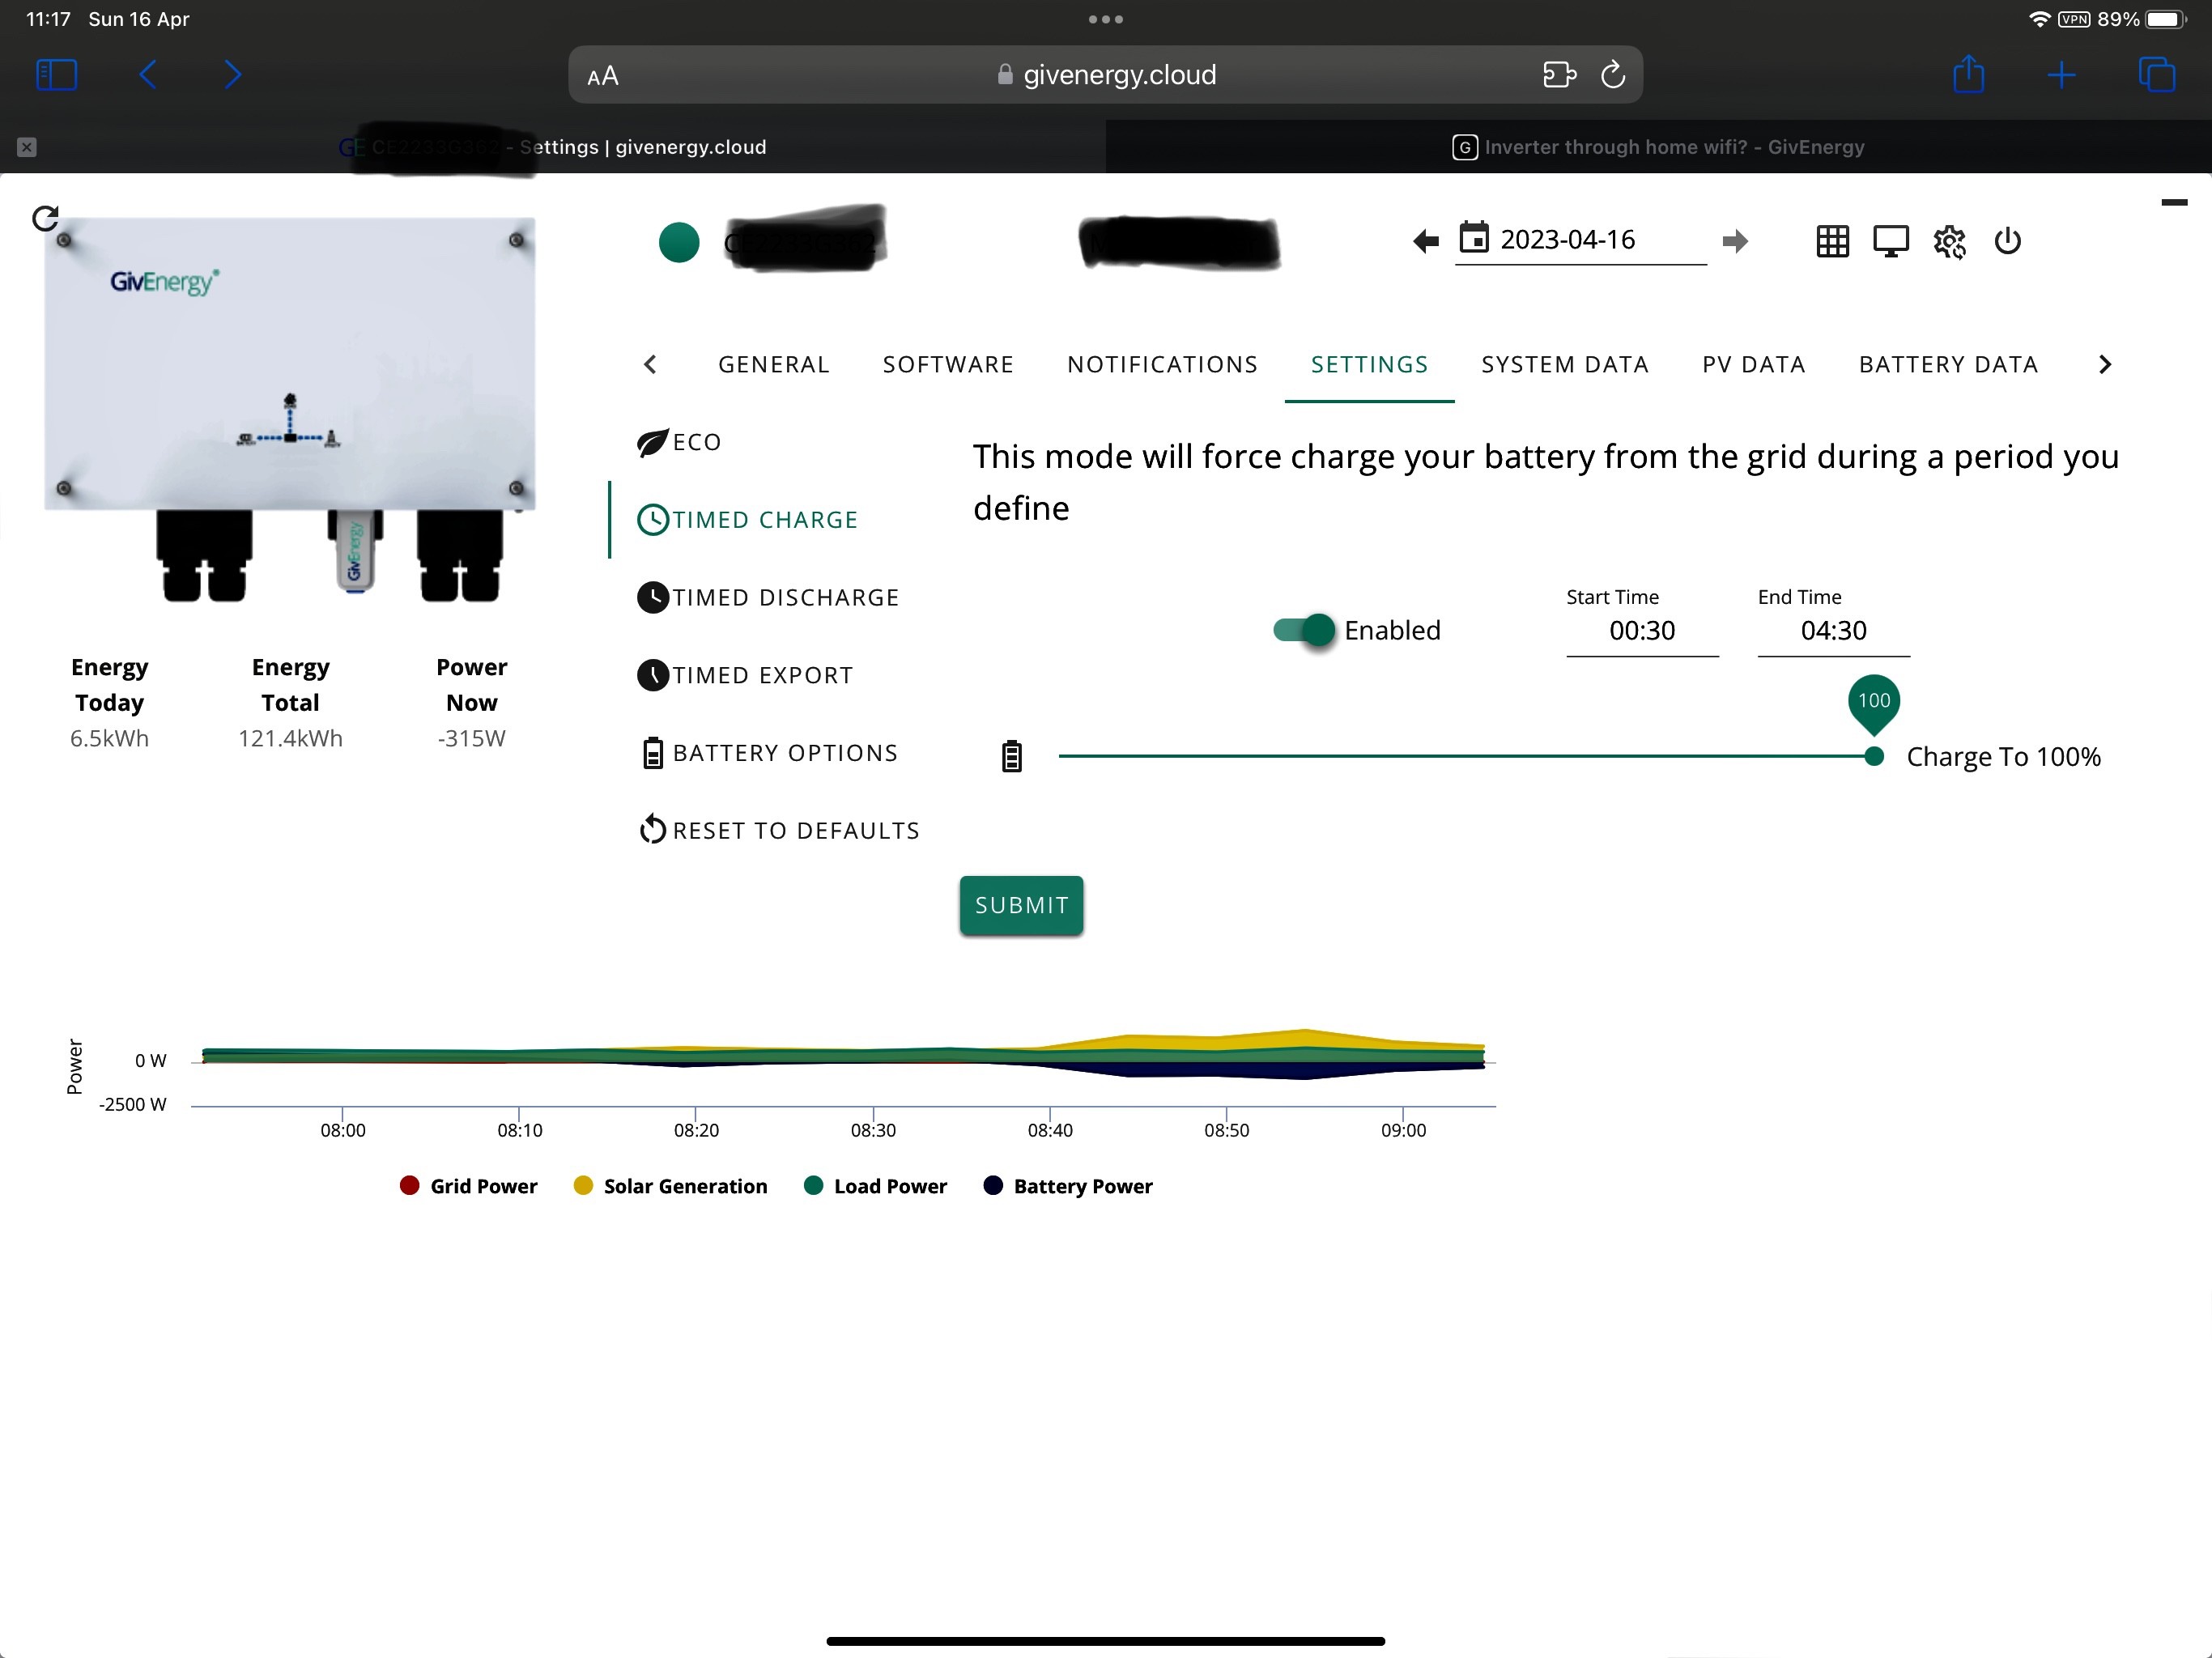Open the grid table view icon

[x=1832, y=241]
